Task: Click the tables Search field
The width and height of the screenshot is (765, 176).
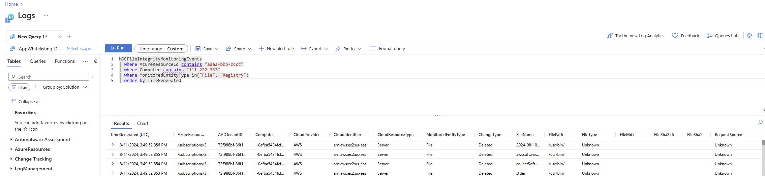Action: tap(49, 77)
